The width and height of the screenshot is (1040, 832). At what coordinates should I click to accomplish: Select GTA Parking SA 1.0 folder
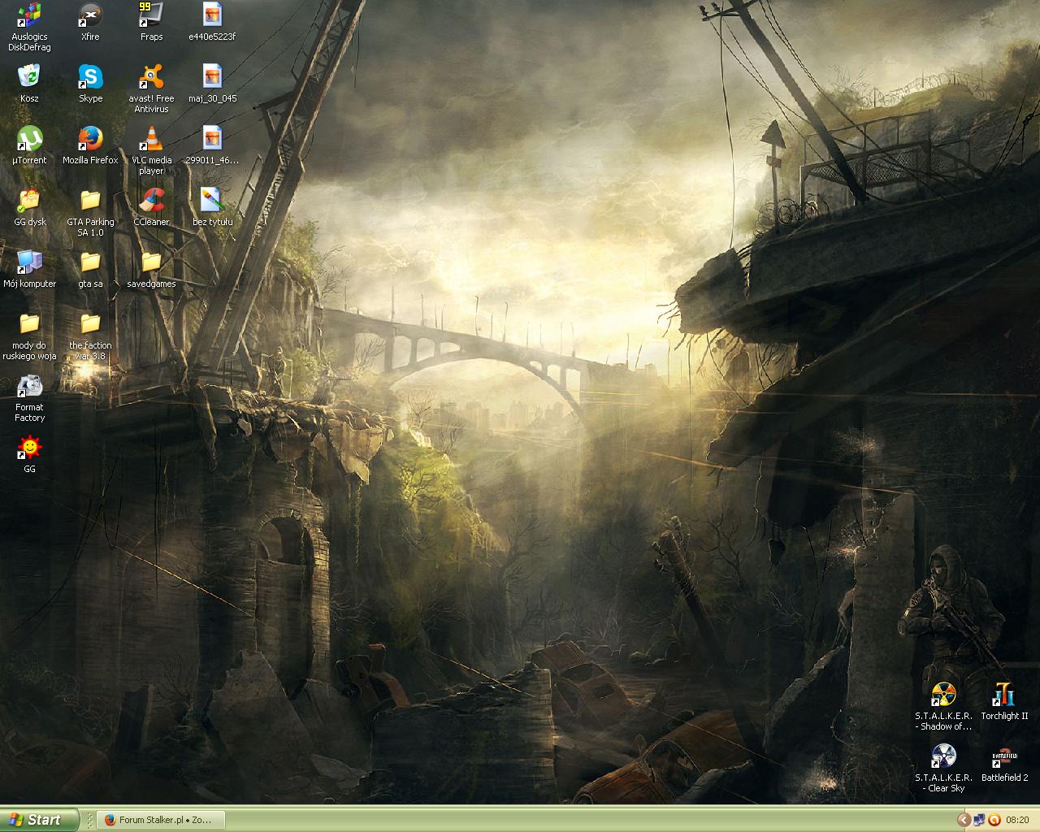click(90, 212)
